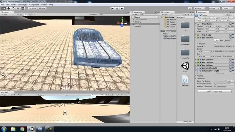Screen dimensions: 235x132
Task: Open Shaded draw mode dropdown
Action: 9,15
